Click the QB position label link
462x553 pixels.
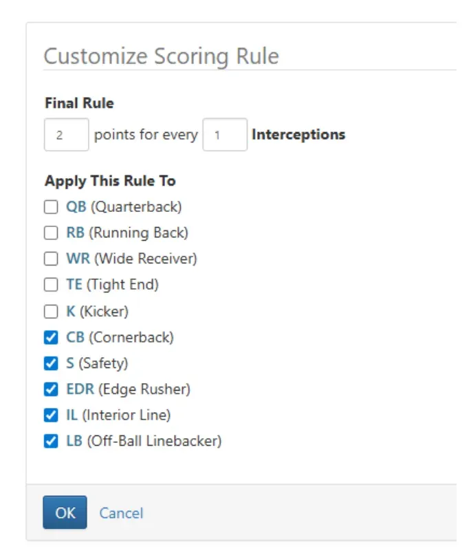76,207
